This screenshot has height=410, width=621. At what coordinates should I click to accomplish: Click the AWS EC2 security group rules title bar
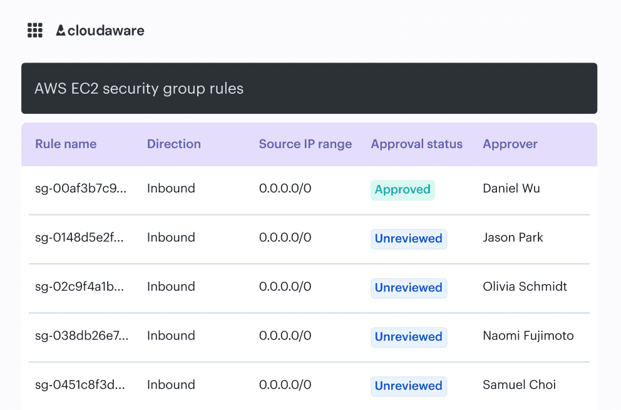(309, 88)
